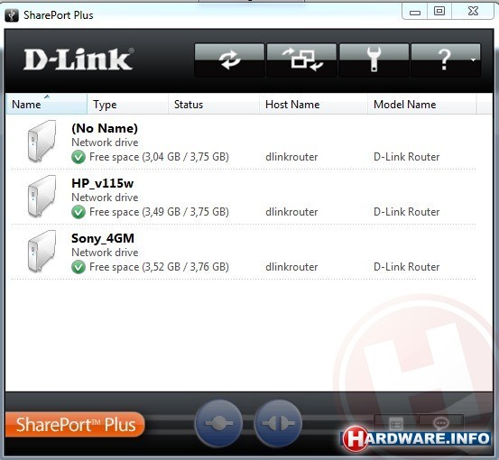Image resolution: width=499 pixels, height=460 pixels.
Task: Click dlinkrouter host in Sony_4GM row
Action: point(291,267)
